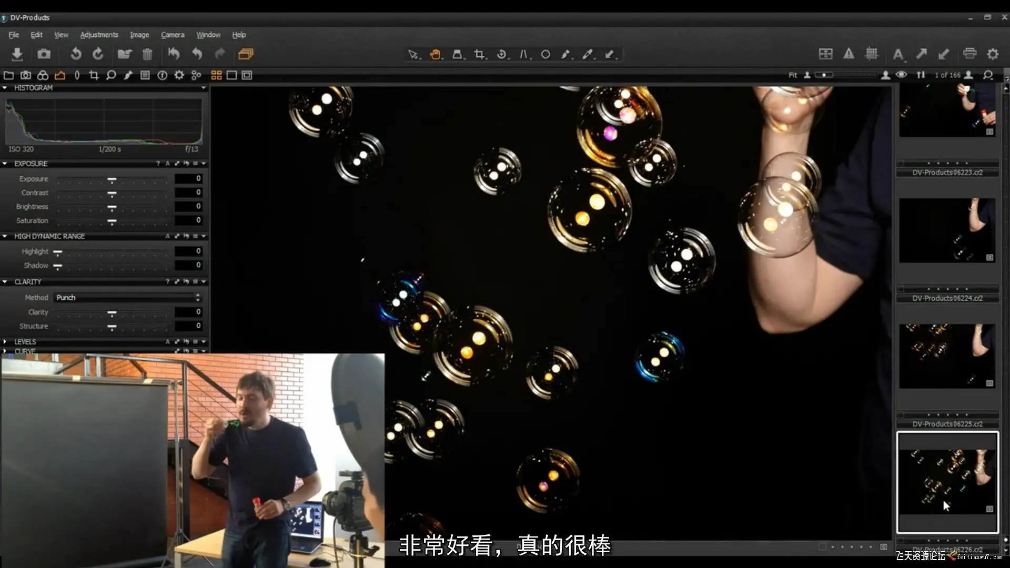Click the Exposure slider handle
Viewport: 1010px width, 568px height.
tap(112, 180)
